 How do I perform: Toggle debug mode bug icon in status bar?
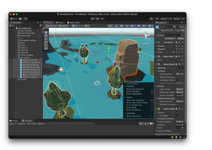pos(172,137)
